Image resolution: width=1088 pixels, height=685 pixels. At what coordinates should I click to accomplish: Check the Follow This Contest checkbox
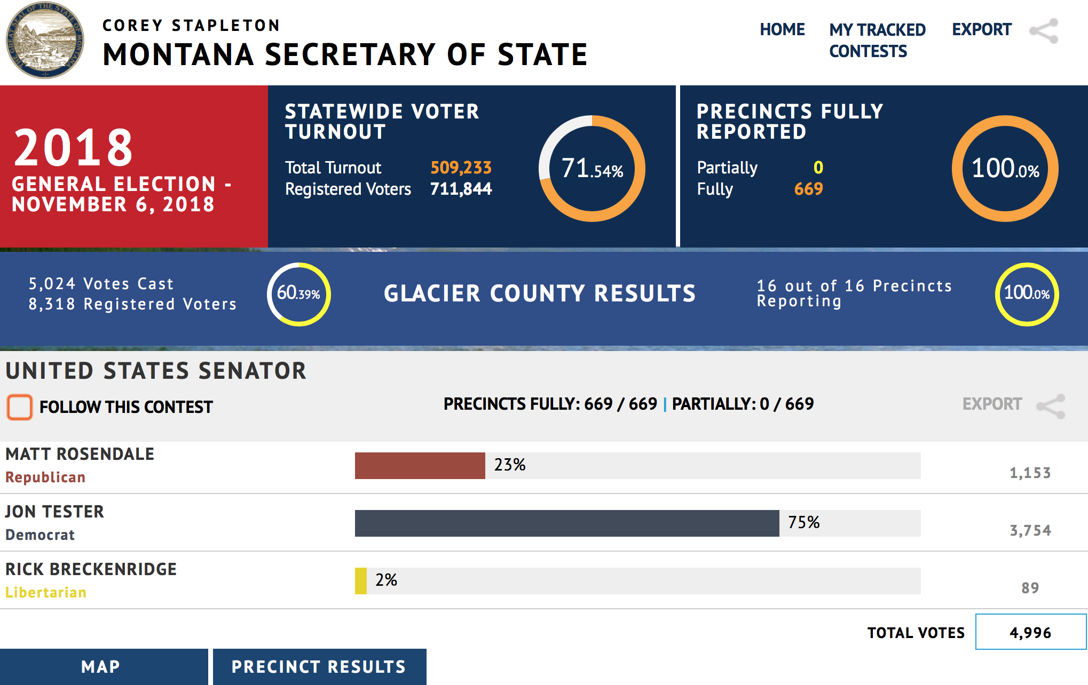click(20, 407)
